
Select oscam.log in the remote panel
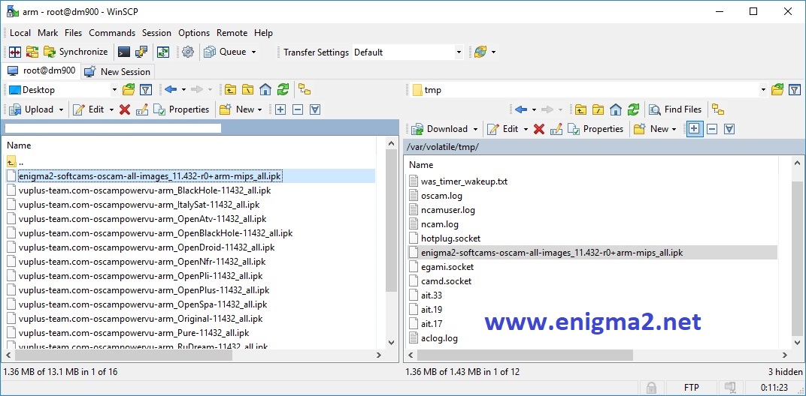(x=441, y=195)
